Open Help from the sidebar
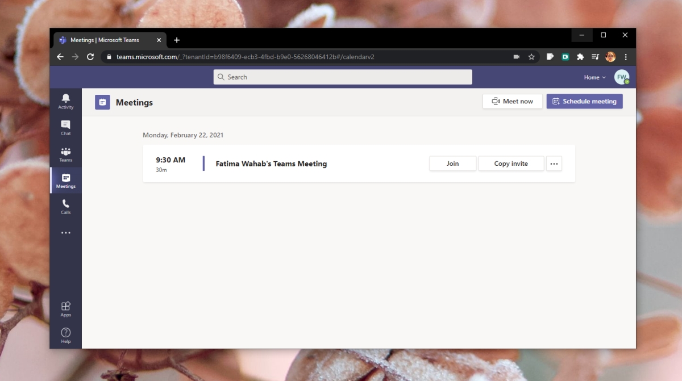The width and height of the screenshot is (682, 381). (x=65, y=334)
